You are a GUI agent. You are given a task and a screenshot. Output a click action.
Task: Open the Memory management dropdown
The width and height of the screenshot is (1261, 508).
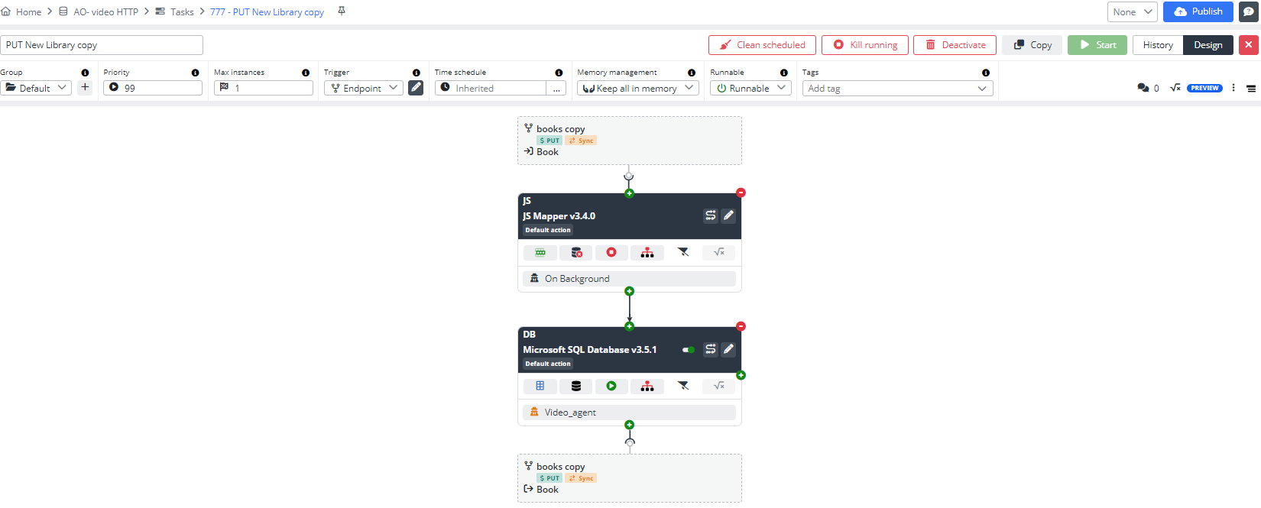coord(637,88)
